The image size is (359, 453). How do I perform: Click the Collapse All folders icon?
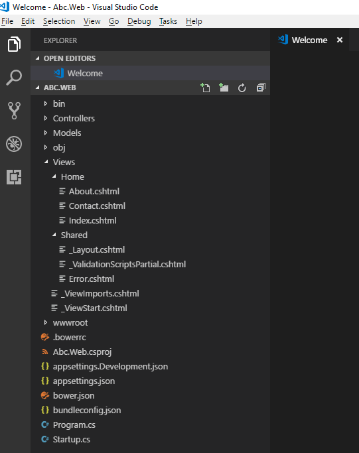click(x=261, y=88)
